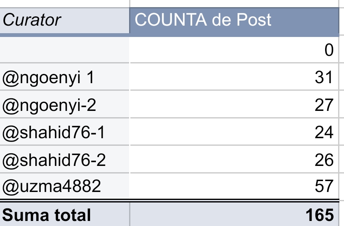Select the cell showing 0
Image resolution: width=344 pixels, height=226 pixels.
[234, 50]
